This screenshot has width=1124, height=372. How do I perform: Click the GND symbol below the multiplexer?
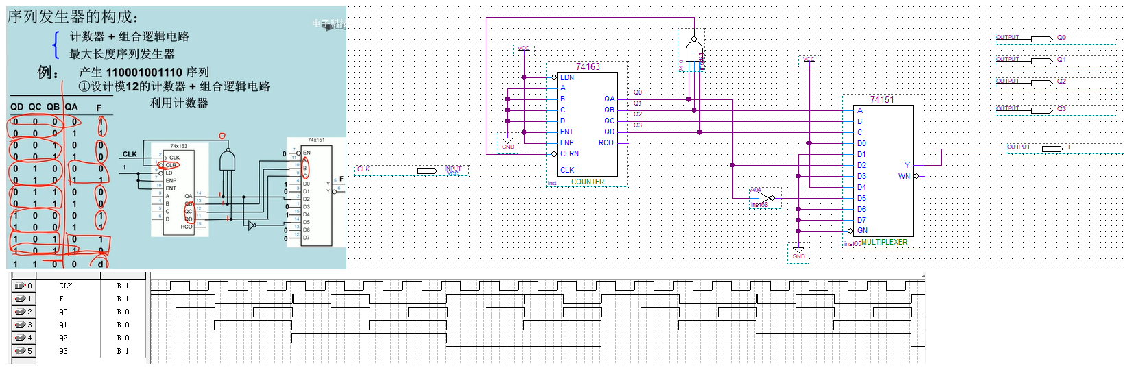pyautogui.click(x=798, y=252)
